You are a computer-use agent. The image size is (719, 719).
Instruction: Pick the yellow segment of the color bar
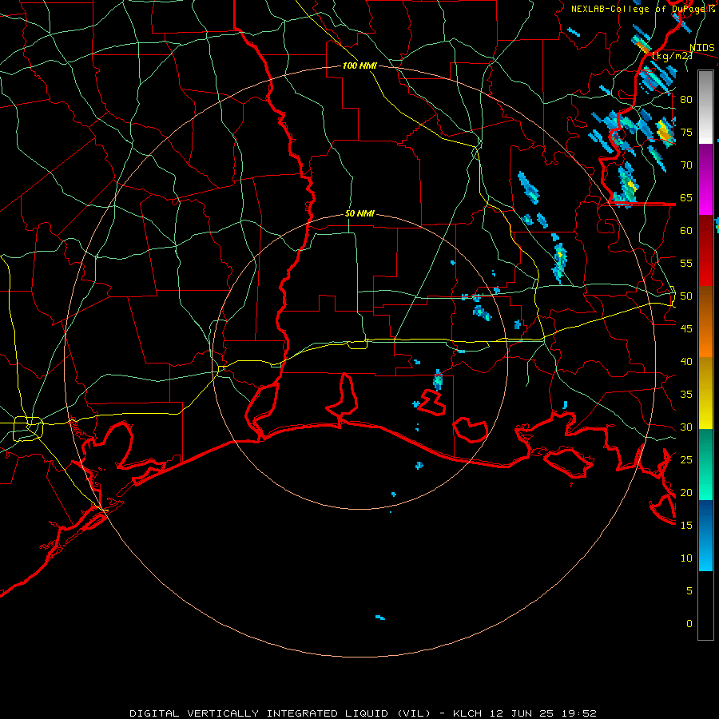[x=705, y=393]
